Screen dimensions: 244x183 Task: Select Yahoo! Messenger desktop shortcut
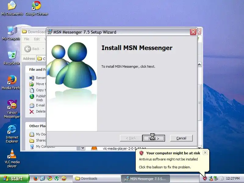[12, 109]
